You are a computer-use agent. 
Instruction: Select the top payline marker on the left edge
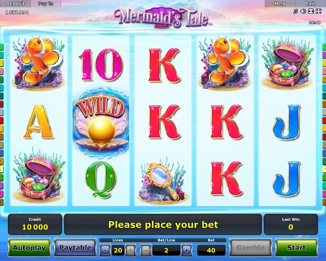coord(1,47)
